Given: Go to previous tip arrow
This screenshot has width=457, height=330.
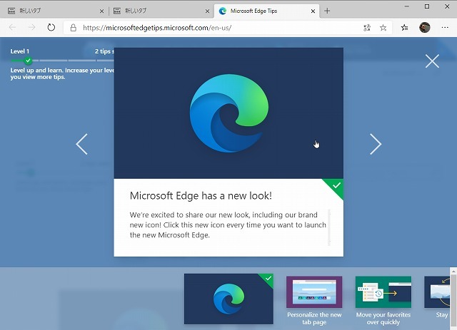Looking at the screenshot, I should click(x=81, y=144).
